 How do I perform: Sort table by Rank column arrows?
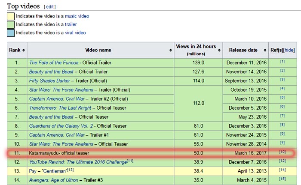point(23,50)
